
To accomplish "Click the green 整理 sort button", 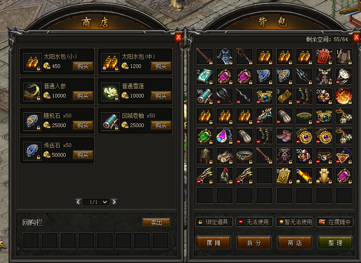I will [x=335, y=243].
